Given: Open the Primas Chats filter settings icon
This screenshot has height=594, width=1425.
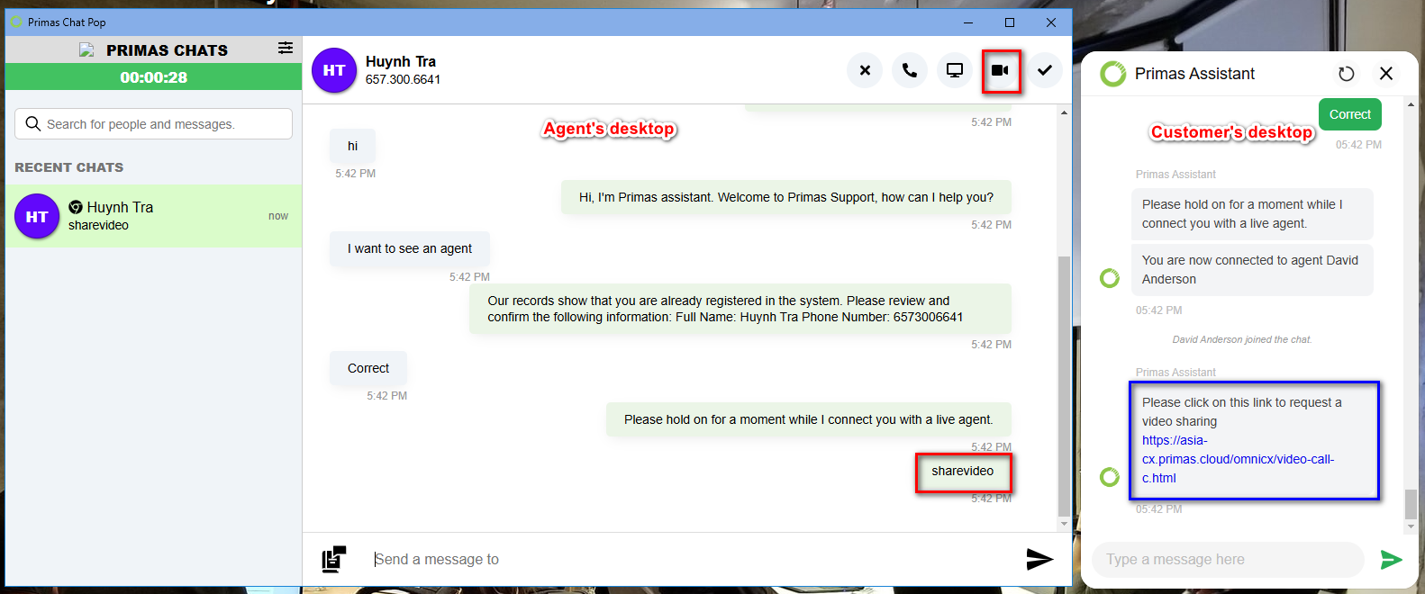Looking at the screenshot, I should click(x=286, y=49).
